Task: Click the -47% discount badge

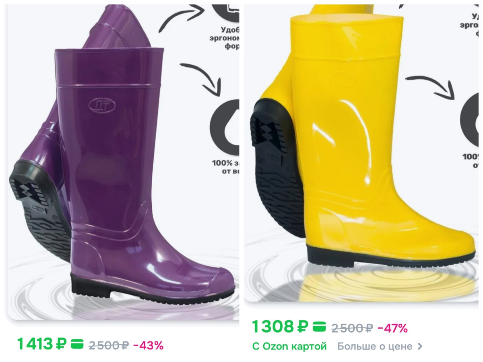Action: (392, 328)
